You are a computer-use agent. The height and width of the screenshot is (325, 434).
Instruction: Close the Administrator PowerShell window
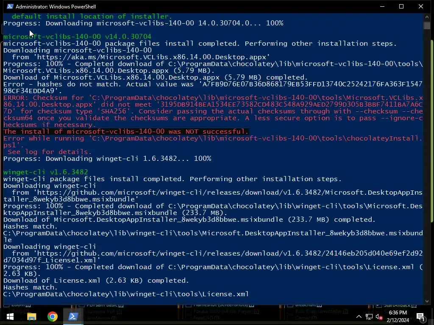click(421, 6)
